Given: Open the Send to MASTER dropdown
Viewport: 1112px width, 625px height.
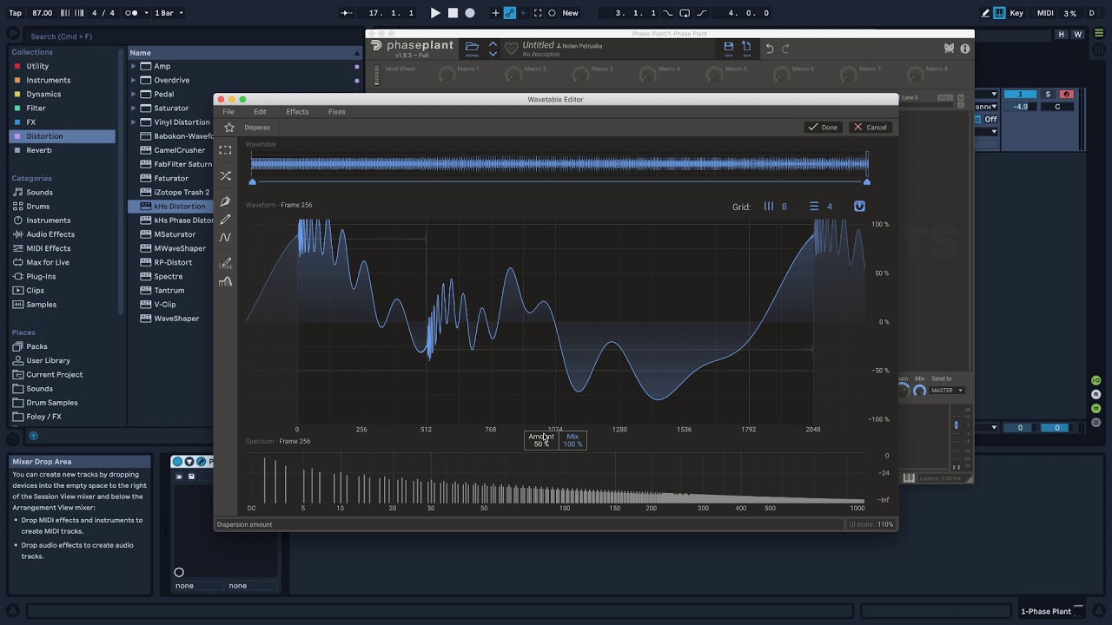Looking at the screenshot, I should 947,391.
